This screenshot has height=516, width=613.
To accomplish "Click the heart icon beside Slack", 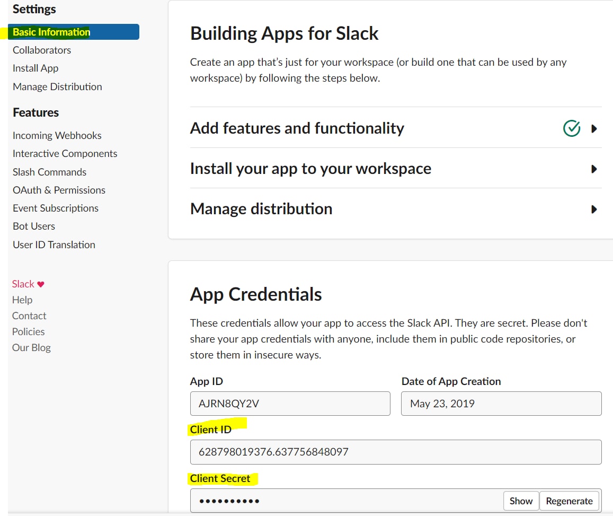I will (41, 284).
